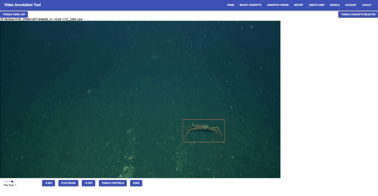Click the DONE button
Viewport: 378px width, 196px height.
(x=136, y=183)
